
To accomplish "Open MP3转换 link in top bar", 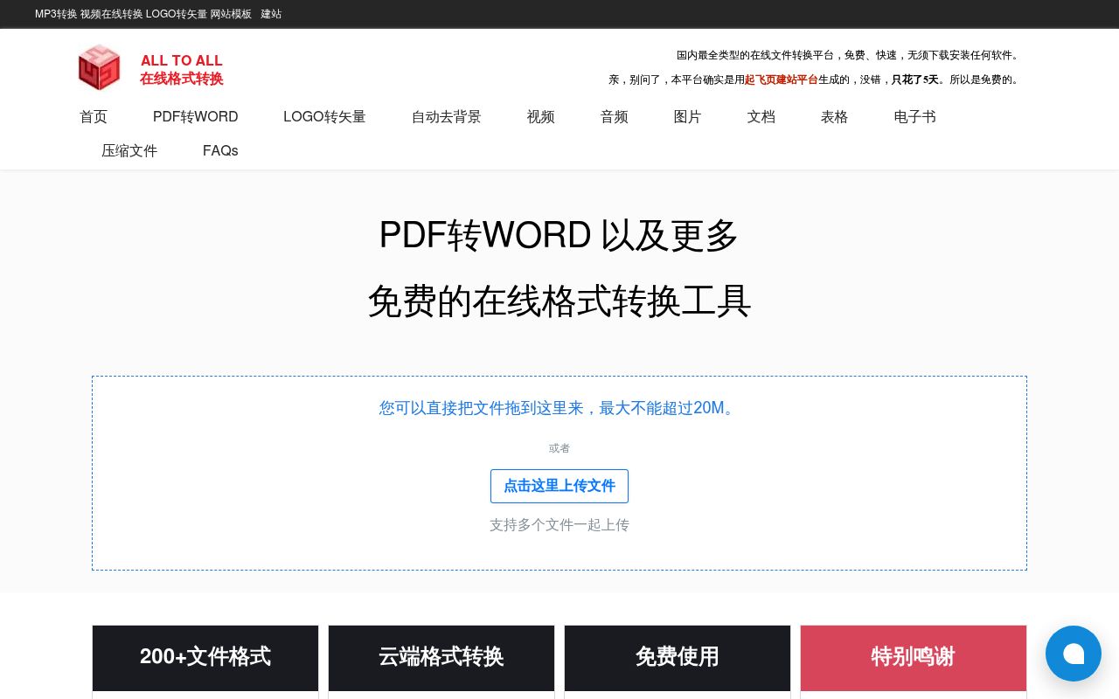I will (56, 14).
